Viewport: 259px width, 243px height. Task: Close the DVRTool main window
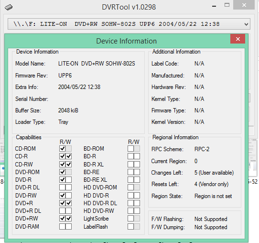point(244,5)
